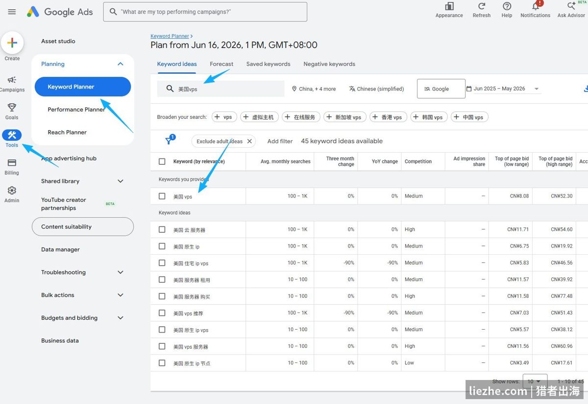588x404 pixels.
Task: Add '中国 vps' broaden search chip
Action: [469, 117]
